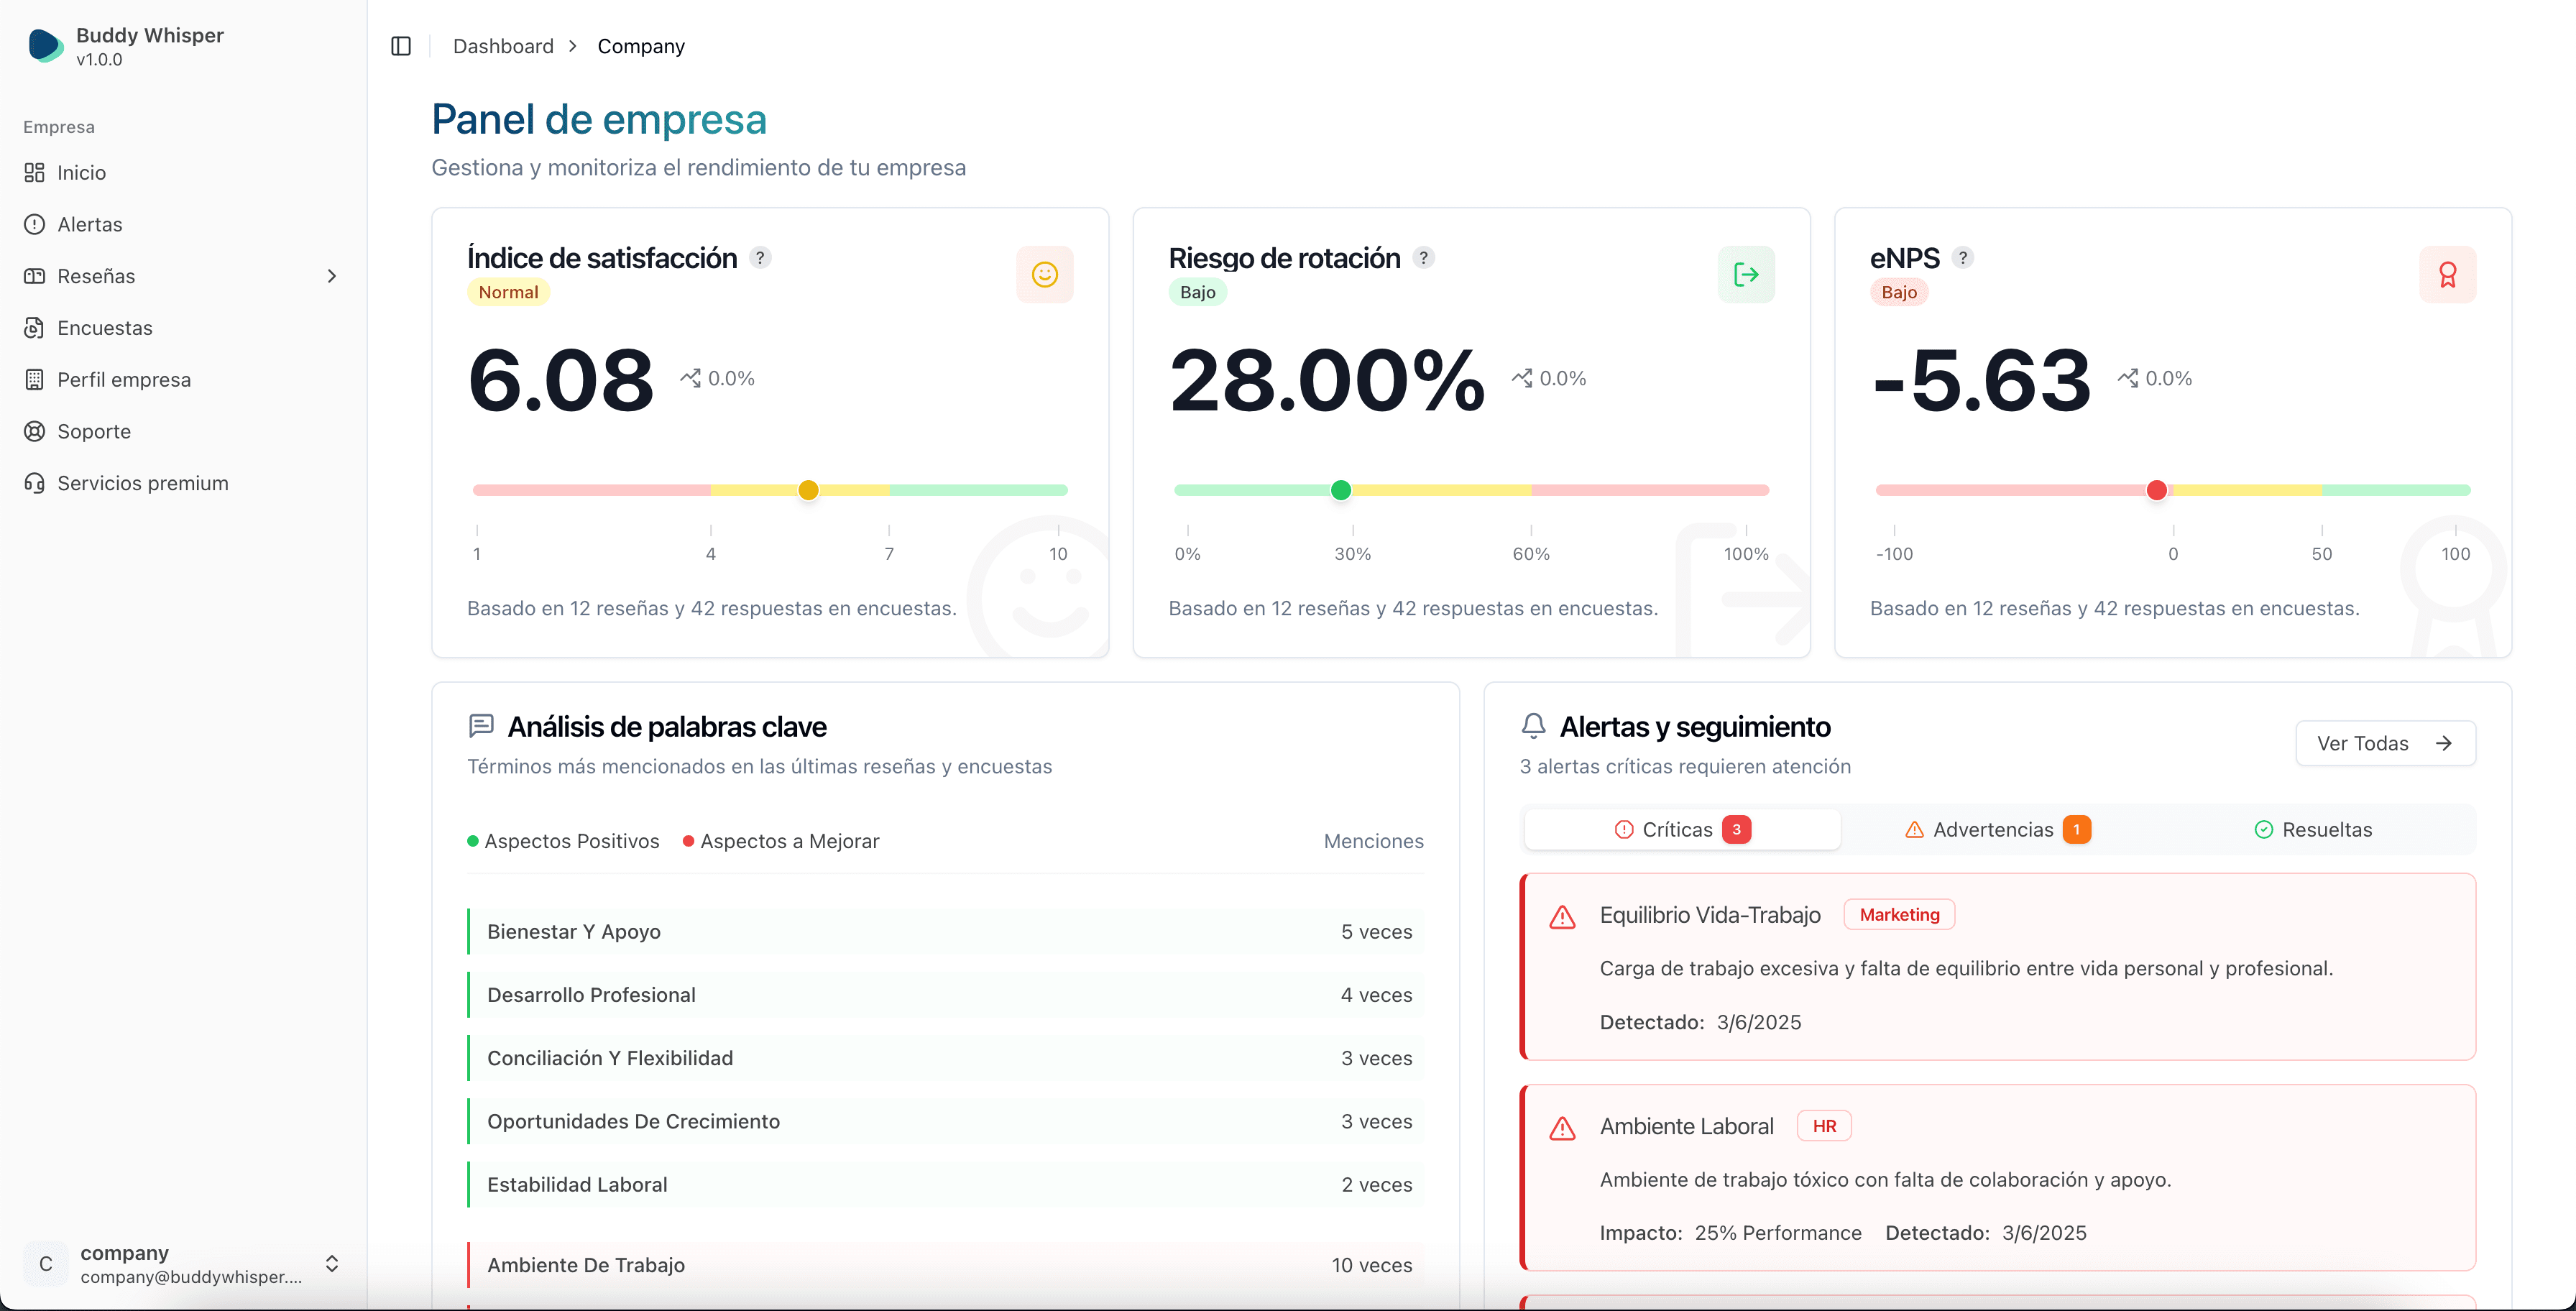This screenshot has height=1311, width=2576.
Task: Open help tooltip for eNPS
Action: pos(1963,258)
